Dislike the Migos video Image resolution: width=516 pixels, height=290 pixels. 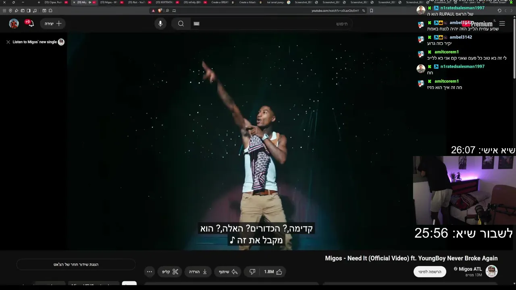tap(252, 272)
